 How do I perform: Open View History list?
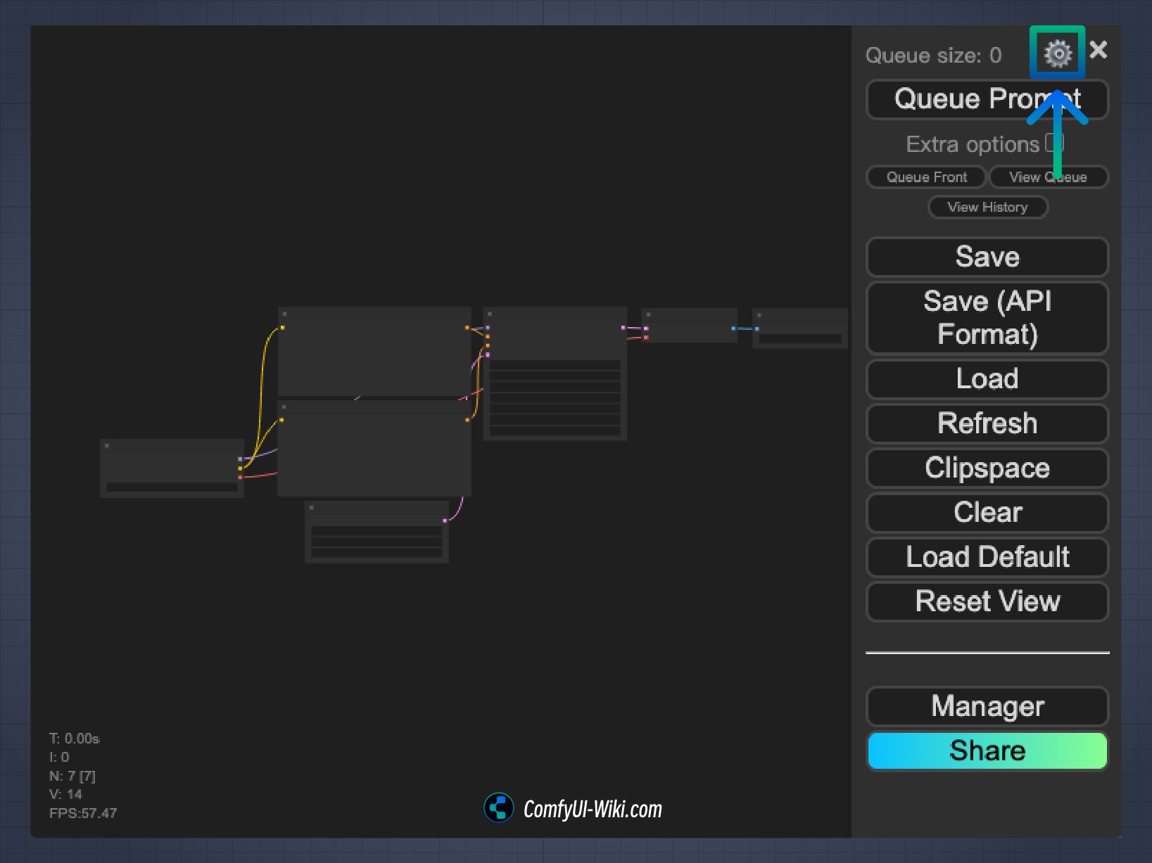pyautogui.click(x=987, y=207)
